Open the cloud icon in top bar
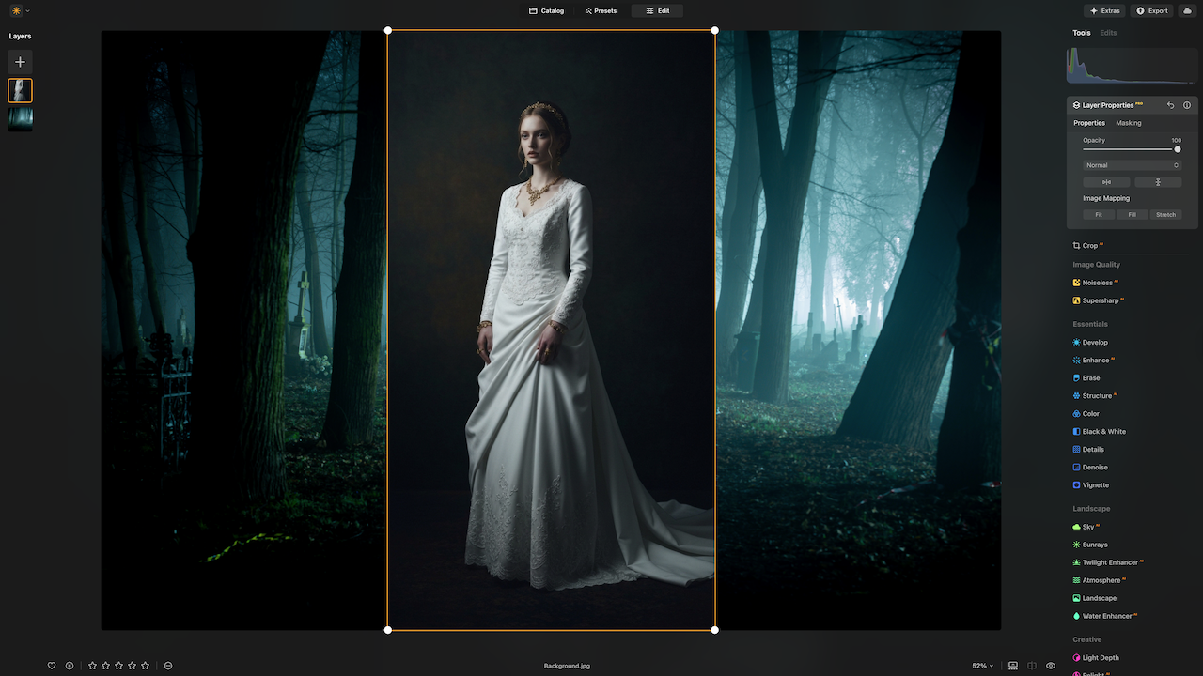 click(x=1186, y=11)
